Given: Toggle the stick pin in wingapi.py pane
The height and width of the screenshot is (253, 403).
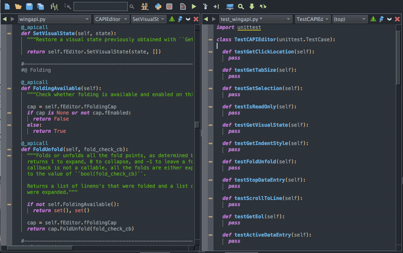Looking at the screenshot, I should [x=180, y=19].
